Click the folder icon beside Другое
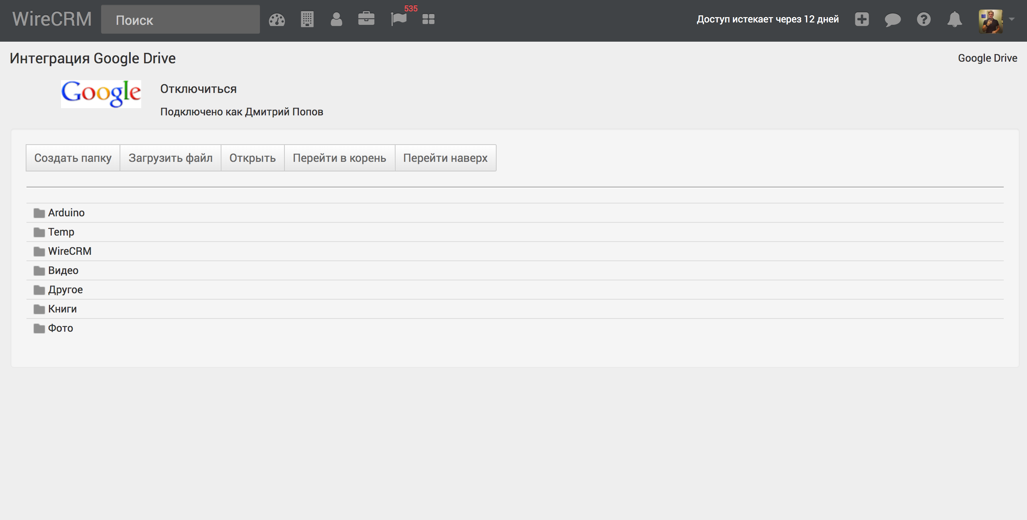The width and height of the screenshot is (1027, 520). tap(39, 290)
